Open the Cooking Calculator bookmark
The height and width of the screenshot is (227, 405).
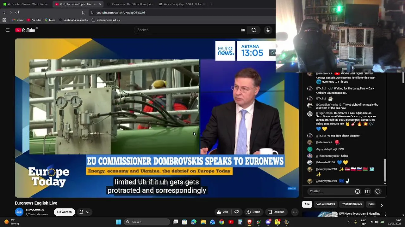pos(73,20)
